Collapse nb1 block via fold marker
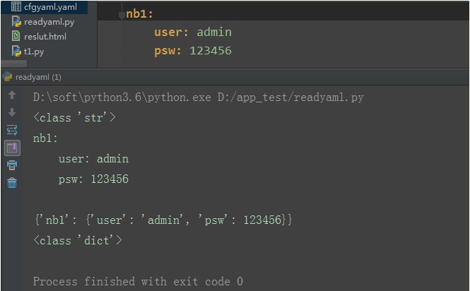The image size is (470, 291). tap(122, 15)
